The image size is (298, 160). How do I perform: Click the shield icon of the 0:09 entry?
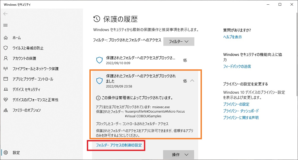[100, 60]
